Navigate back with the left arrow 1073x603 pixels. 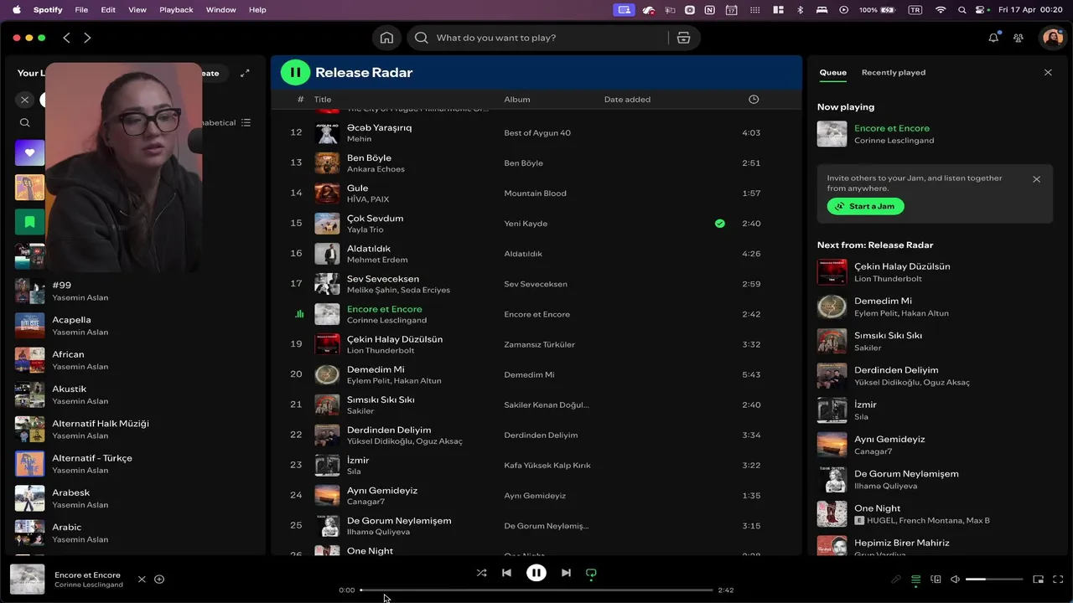66,38
